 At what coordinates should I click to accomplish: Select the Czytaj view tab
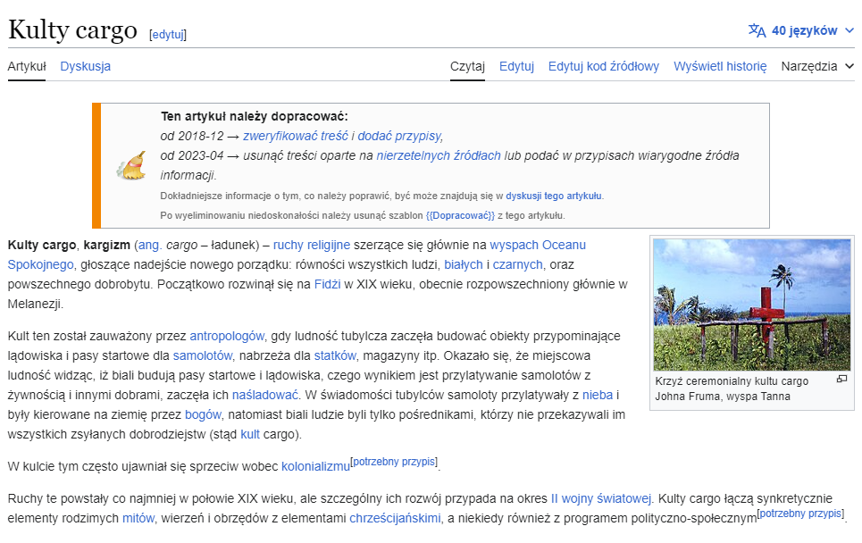pyautogui.click(x=467, y=66)
